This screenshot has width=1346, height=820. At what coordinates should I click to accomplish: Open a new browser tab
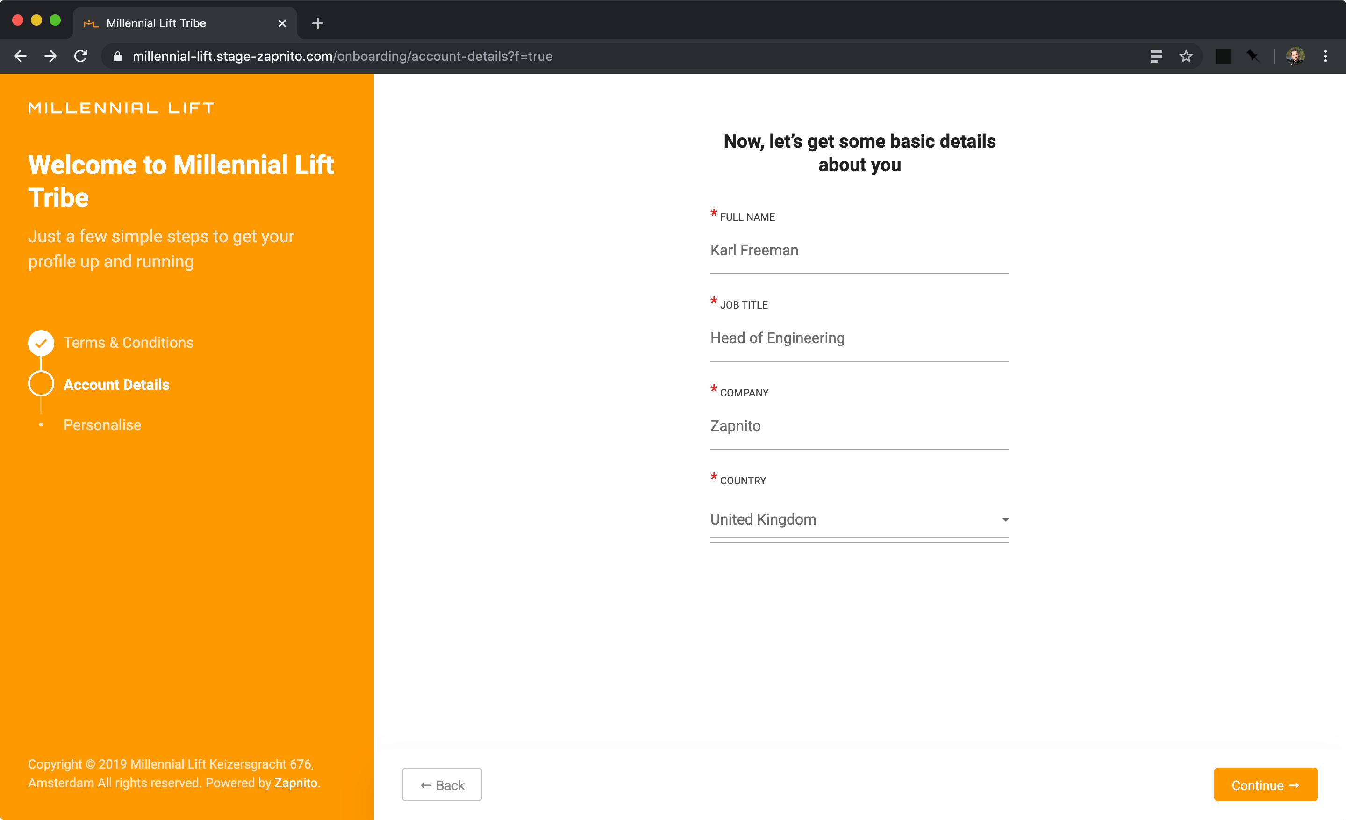(317, 23)
